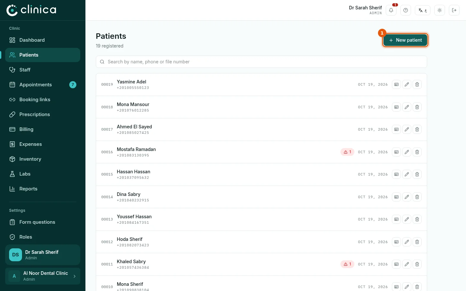The image size is (466, 291).
Task: Delete Yasmine Adel with the trash icon
Action: (417, 84)
